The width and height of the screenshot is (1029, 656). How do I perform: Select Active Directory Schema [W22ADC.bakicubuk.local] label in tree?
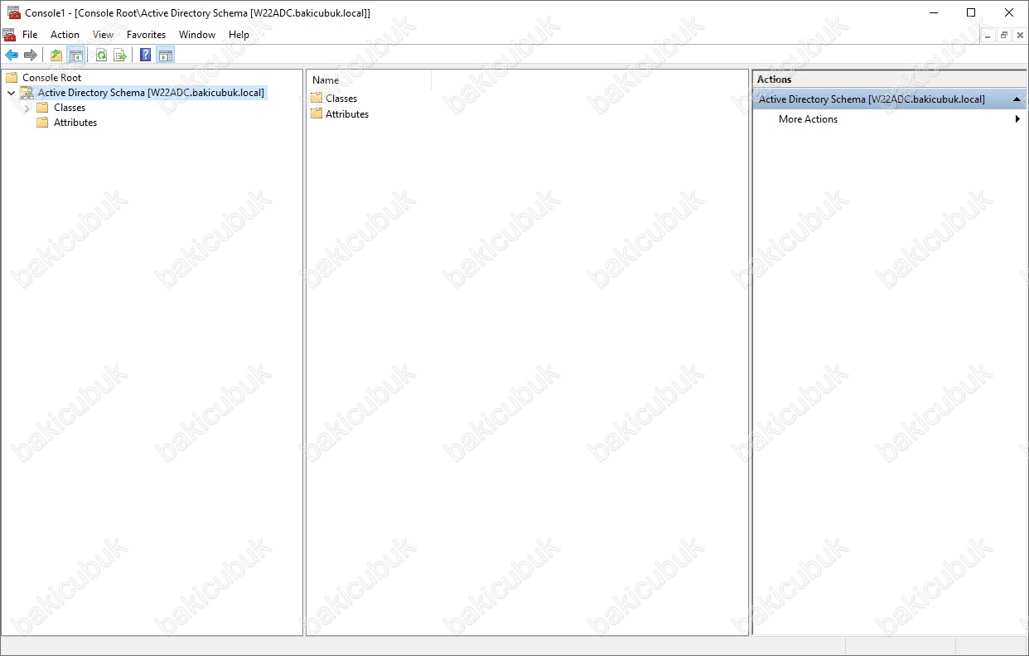pos(152,93)
